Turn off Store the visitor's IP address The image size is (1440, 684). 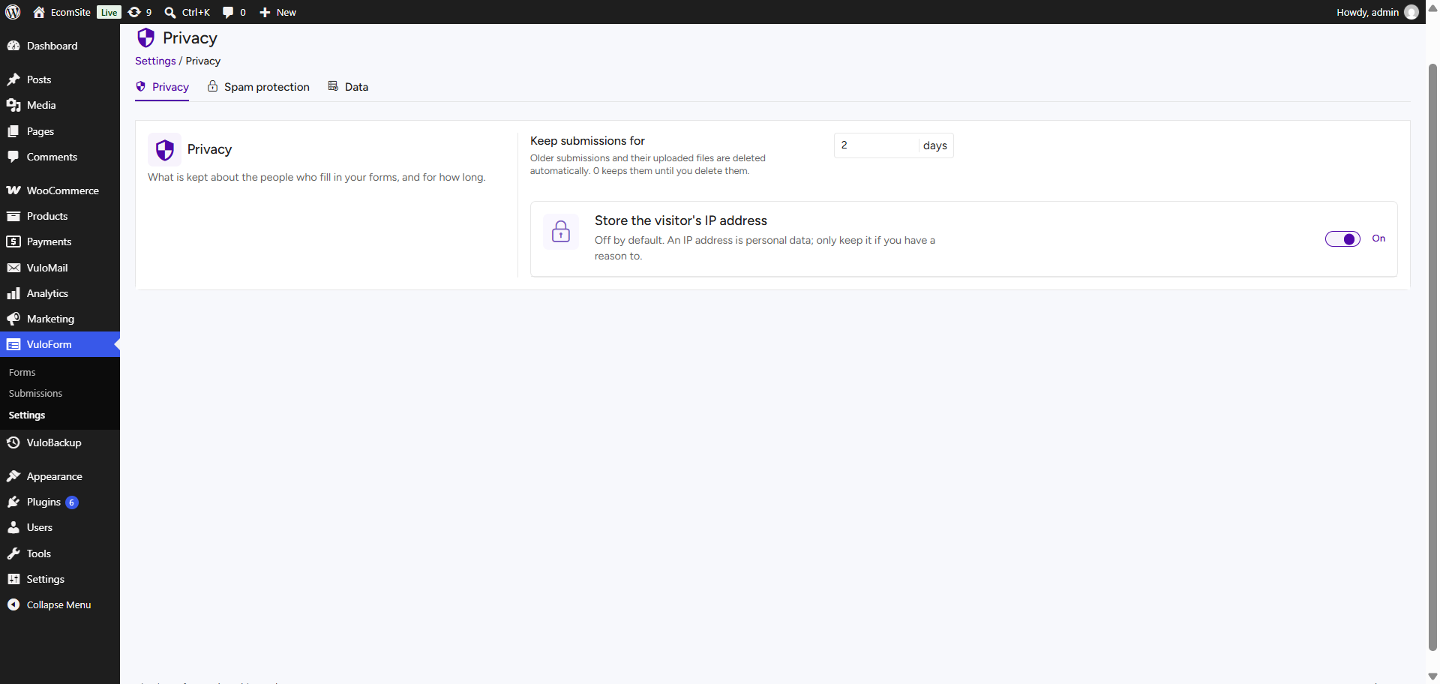1342,239
